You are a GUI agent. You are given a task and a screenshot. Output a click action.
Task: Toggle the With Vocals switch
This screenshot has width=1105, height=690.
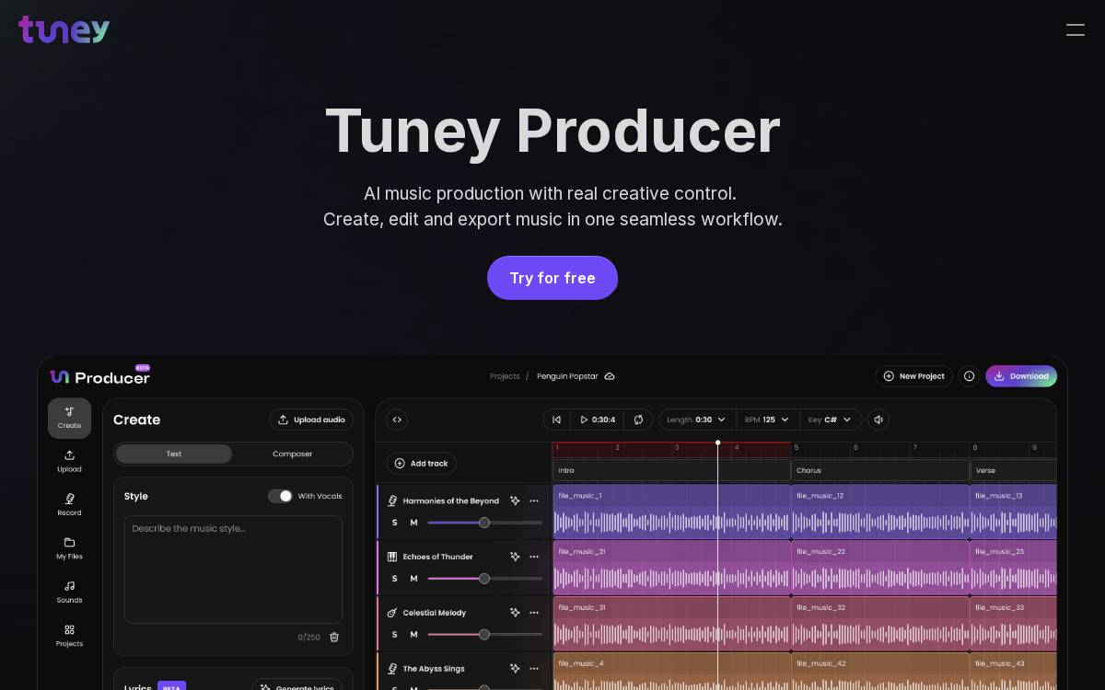[280, 496]
